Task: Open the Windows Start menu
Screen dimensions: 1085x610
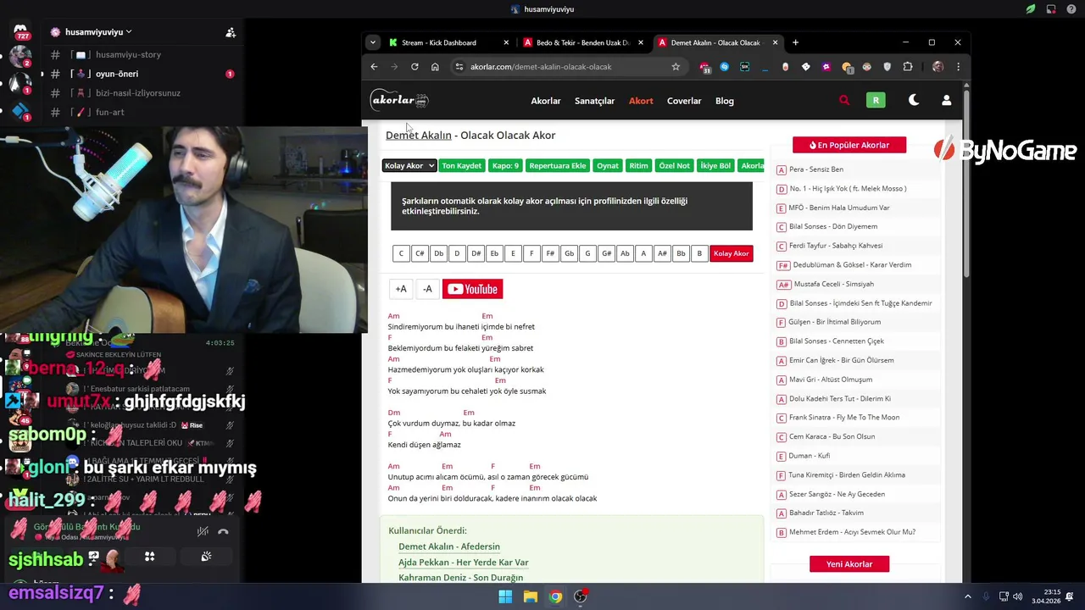Action: tap(505, 596)
